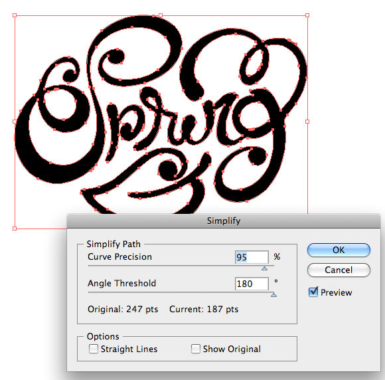Toggle the Preview checkbox

coord(313,292)
